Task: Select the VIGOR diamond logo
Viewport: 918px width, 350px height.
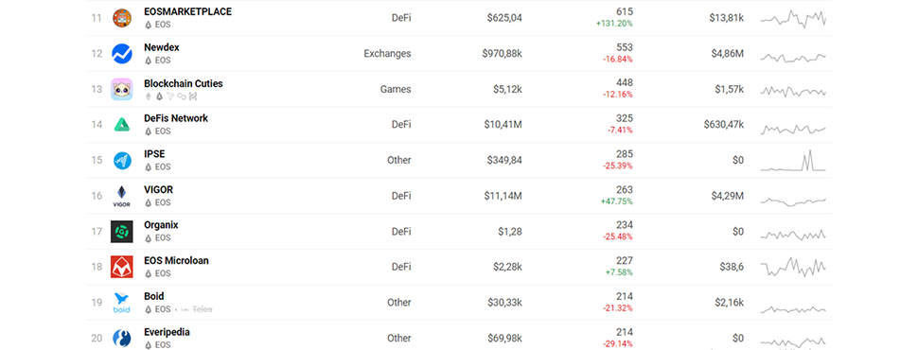Action: point(122,196)
